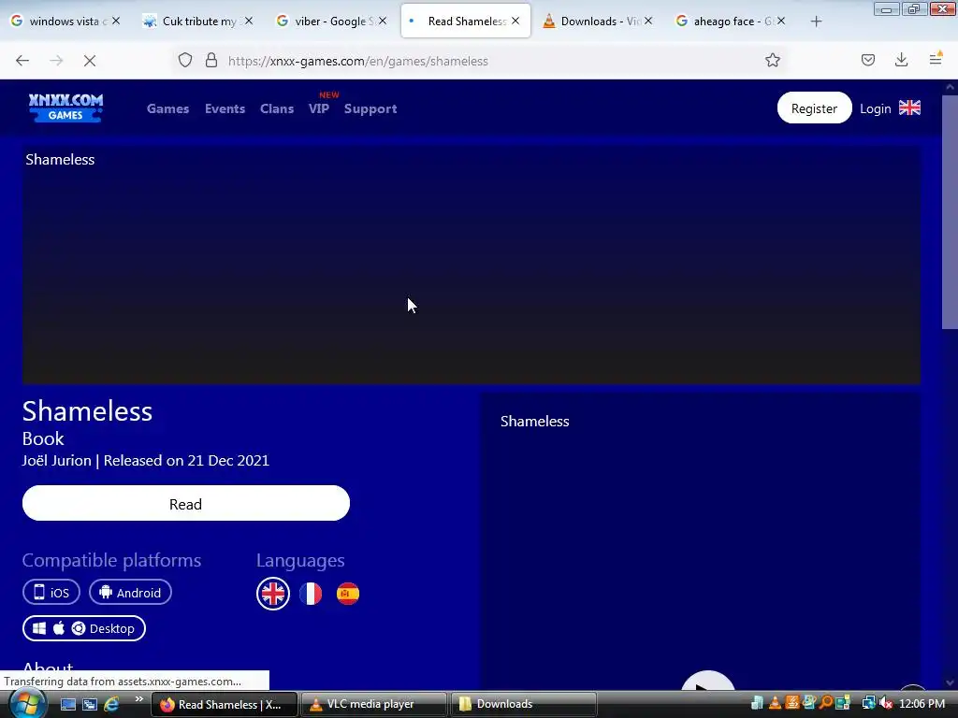Viewport: 958px width, 718px height.
Task: Click the orange magnifier tray icon
Action: coord(826,703)
